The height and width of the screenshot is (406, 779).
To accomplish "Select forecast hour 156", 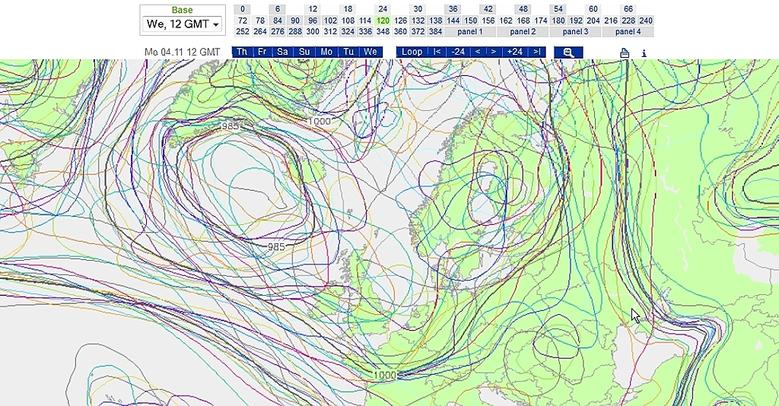I will 488,21.
